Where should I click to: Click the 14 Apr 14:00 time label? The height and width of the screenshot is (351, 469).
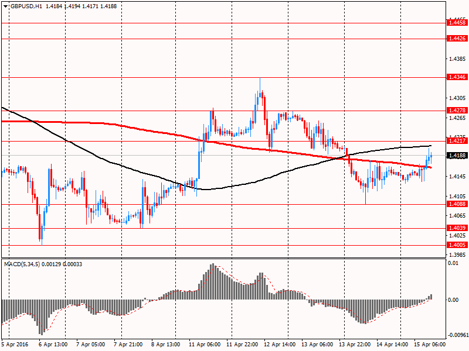[x=392, y=345]
